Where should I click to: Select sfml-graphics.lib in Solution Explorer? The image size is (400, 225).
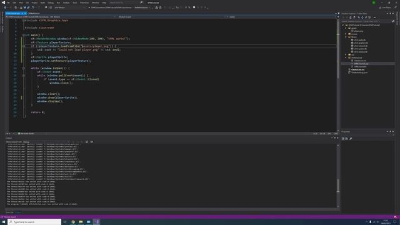pos(361,43)
